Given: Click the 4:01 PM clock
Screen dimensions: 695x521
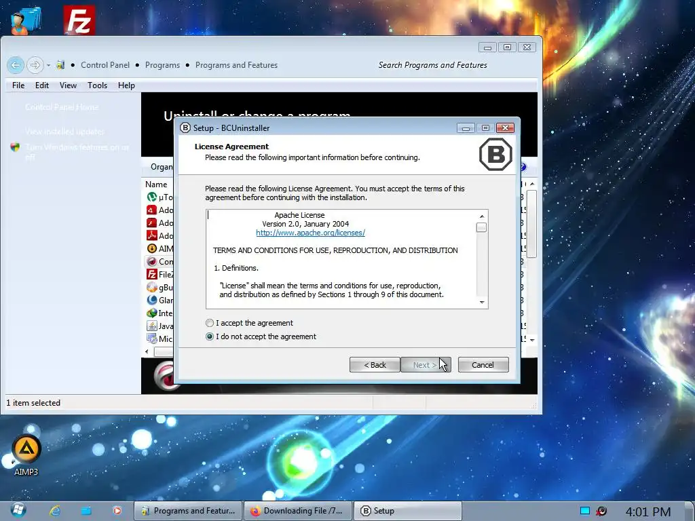Looking at the screenshot, I should click(x=647, y=512).
